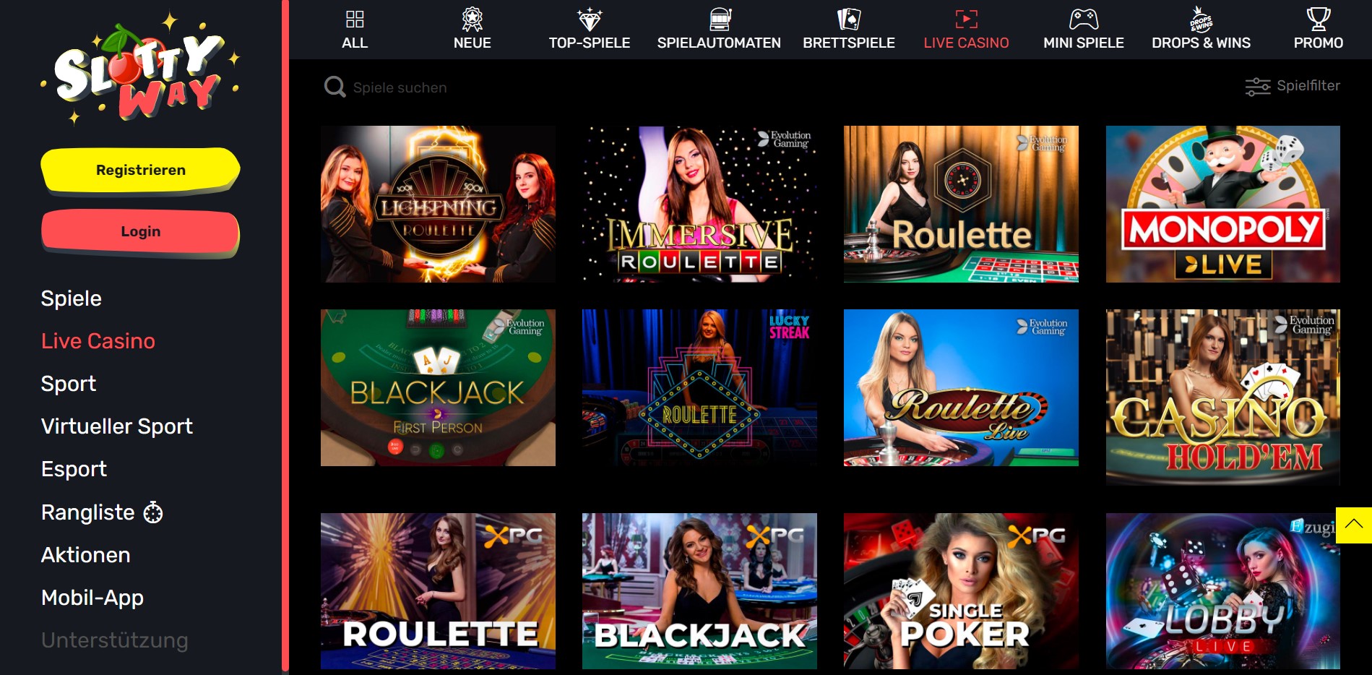This screenshot has height=675, width=1372.
Task: Click the red Login button
Action: (x=140, y=232)
